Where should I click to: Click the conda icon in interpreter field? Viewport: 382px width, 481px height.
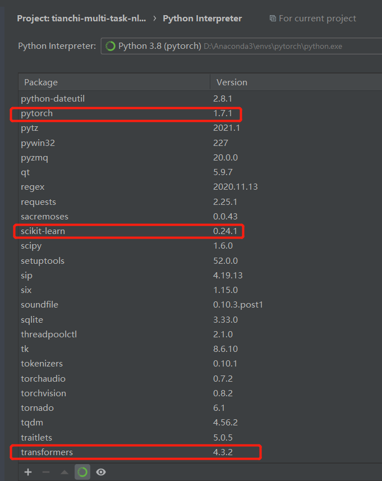click(x=111, y=46)
